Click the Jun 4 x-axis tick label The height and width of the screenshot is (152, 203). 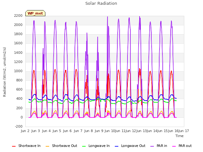click(x=46, y=131)
